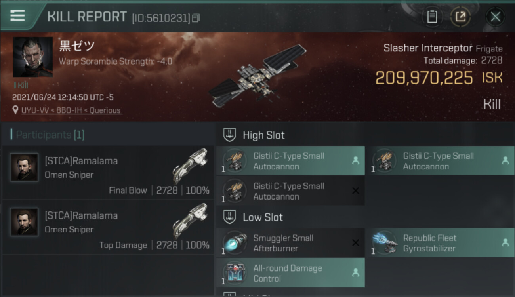The height and width of the screenshot is (297, 515).
Task: Click the victim pilot portrait
Action: [x=33, y=57]
